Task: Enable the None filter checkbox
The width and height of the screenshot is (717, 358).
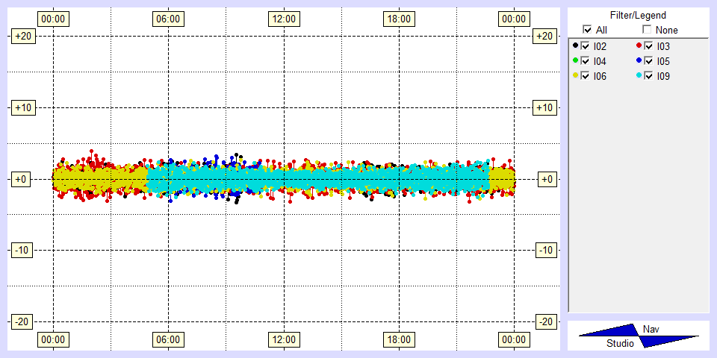Action: [647, 30]
